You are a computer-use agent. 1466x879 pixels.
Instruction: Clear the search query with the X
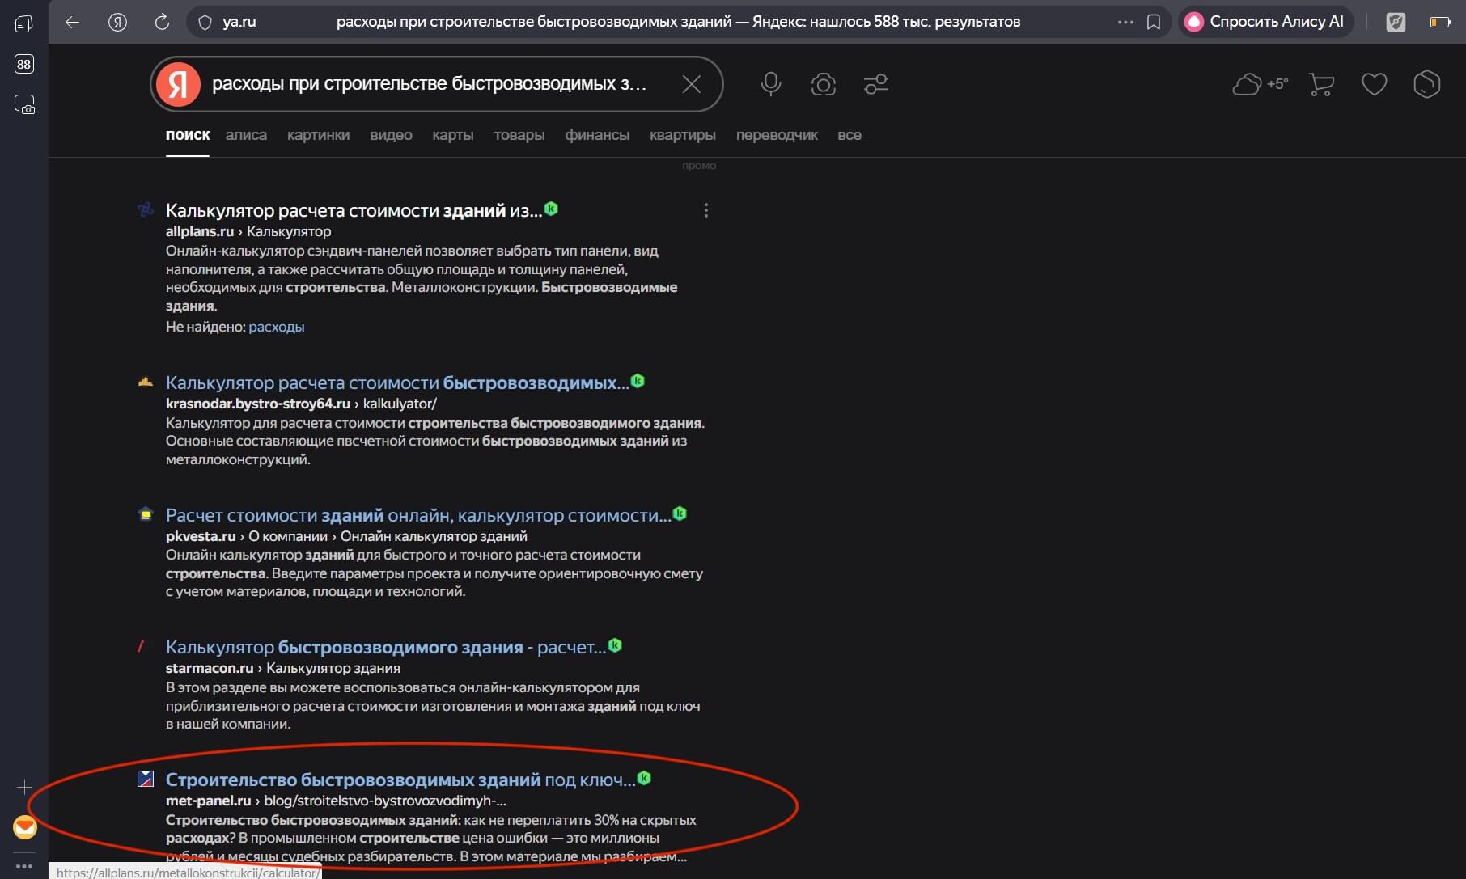point(691,84)
